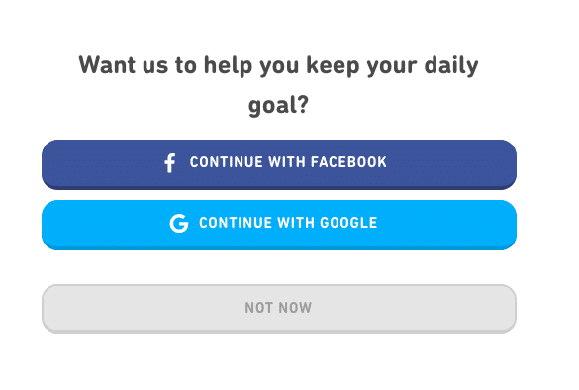The height and width of the screenshot is (390, 579).
Task: Click the 'CONTINUE WITH GOOGLE' text label
Action: [x=288, y=223]
